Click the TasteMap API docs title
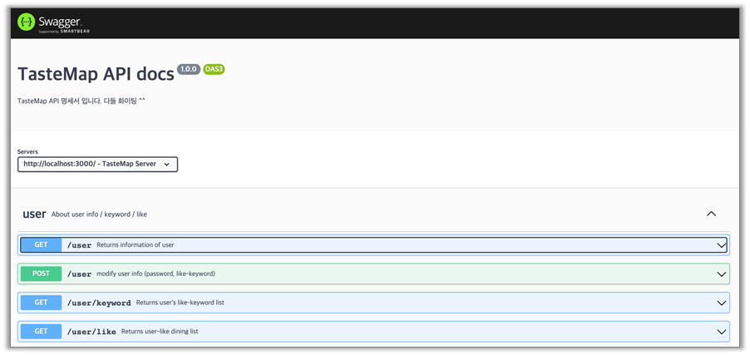 coord(96,74)
